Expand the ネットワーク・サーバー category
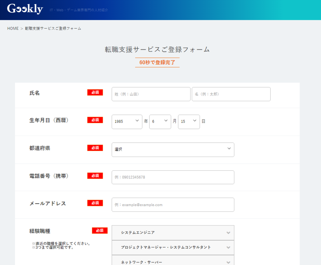This screenshot has height=265, width=321. point(169,261)
